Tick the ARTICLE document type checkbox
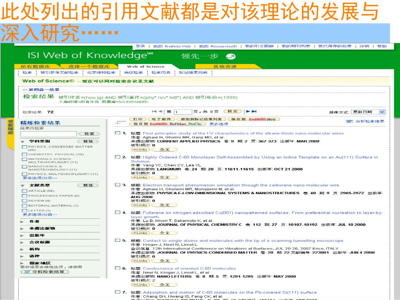This screenshot has width=400, height=300. 25,191
